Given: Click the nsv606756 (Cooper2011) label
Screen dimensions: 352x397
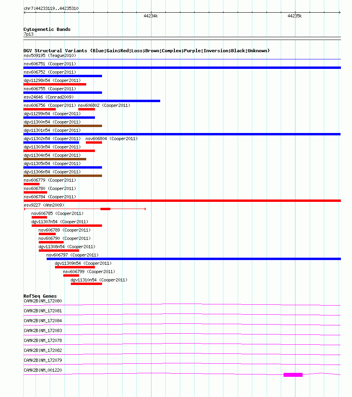Looking at the screenshot, I should coord(50,105).
